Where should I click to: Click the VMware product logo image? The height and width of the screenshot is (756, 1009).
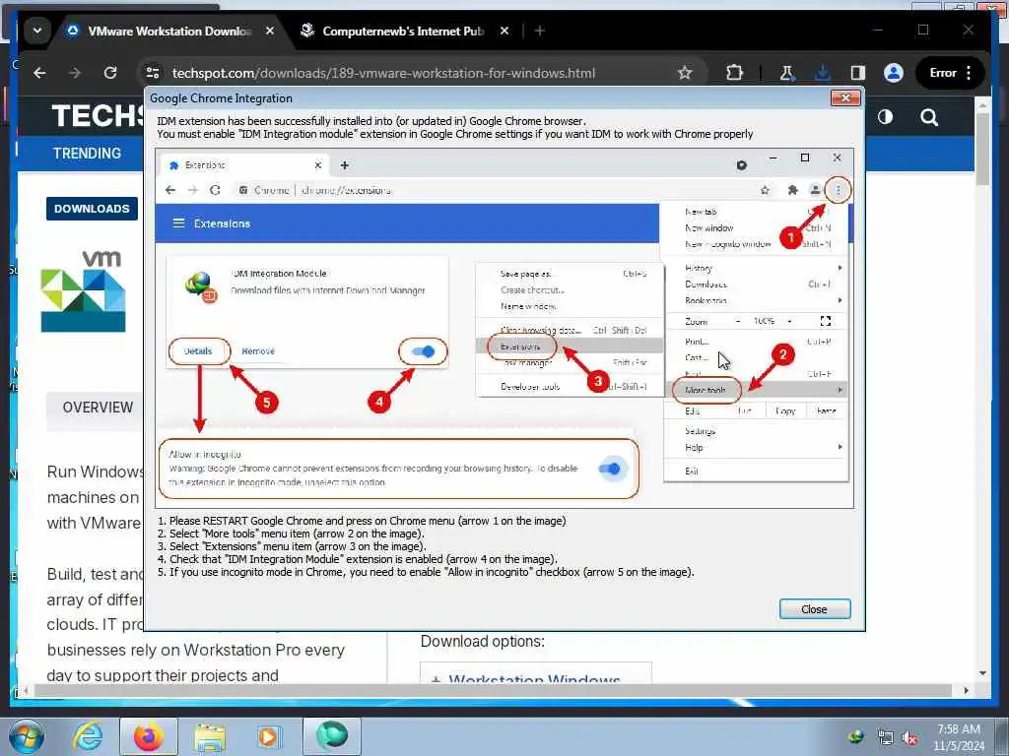coord(84,290)
